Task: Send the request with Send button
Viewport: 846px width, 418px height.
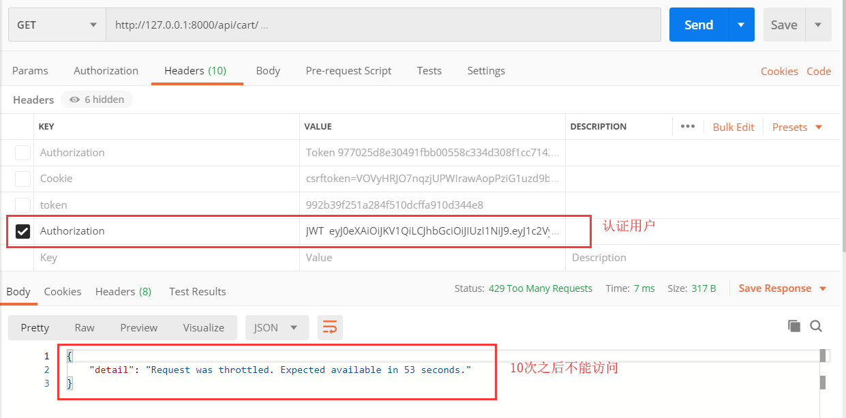Action: click(699, 25)
